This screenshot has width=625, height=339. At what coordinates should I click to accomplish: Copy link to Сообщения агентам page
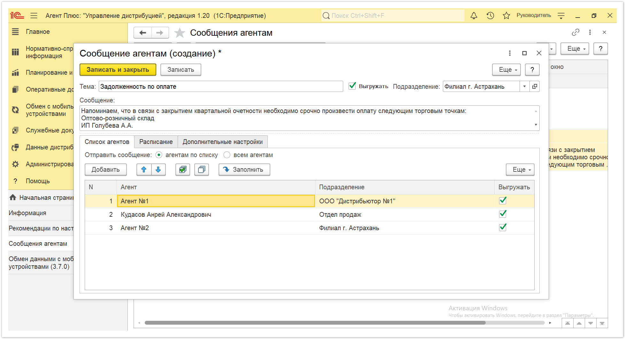tap(575, 32)
